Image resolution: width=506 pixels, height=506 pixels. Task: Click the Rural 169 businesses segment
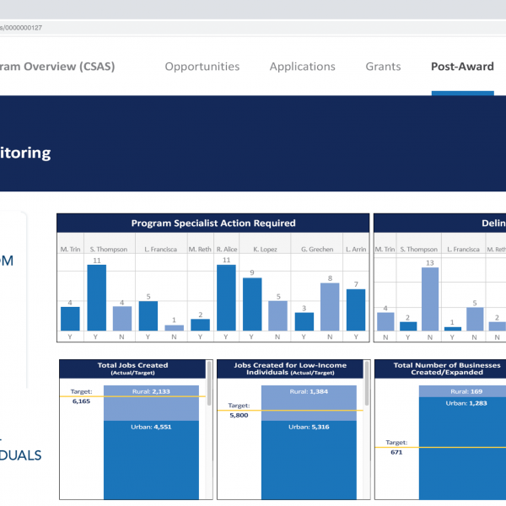pos(462,391)
